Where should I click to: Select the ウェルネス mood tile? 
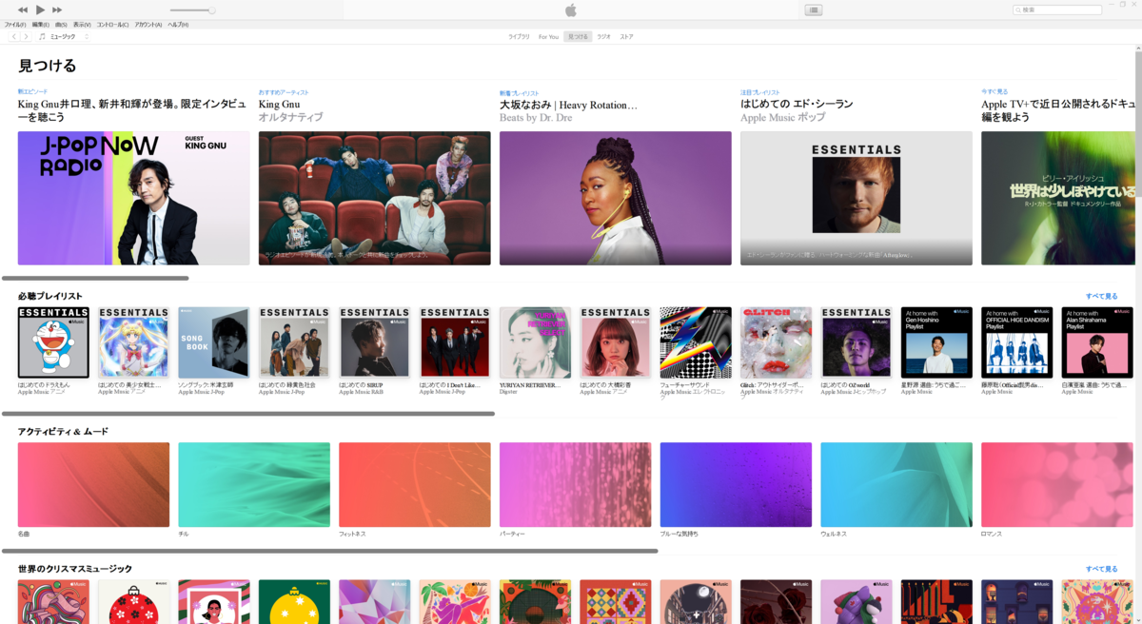point(896,485)
